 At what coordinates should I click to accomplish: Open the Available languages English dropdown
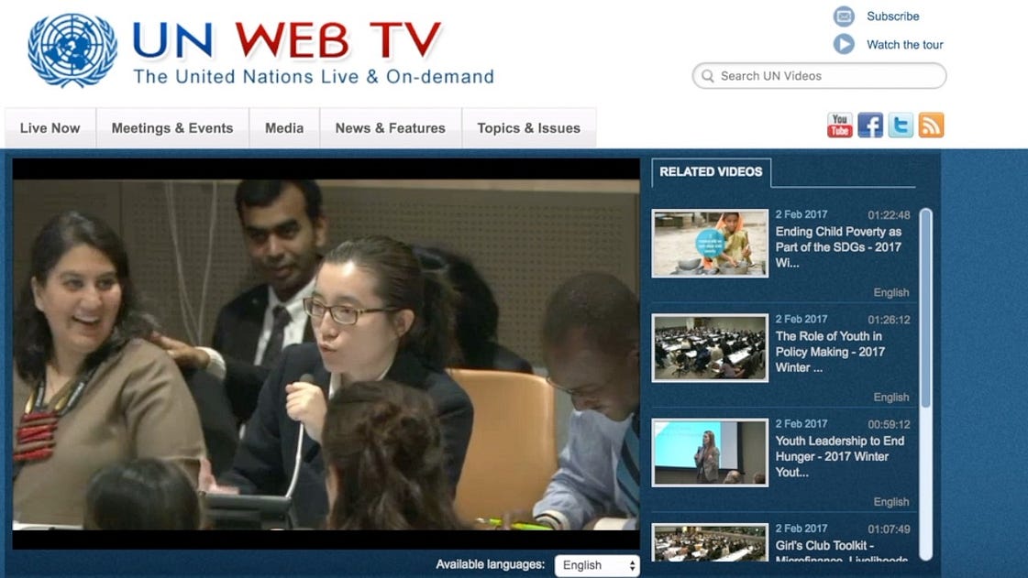(x=597, y=565)
